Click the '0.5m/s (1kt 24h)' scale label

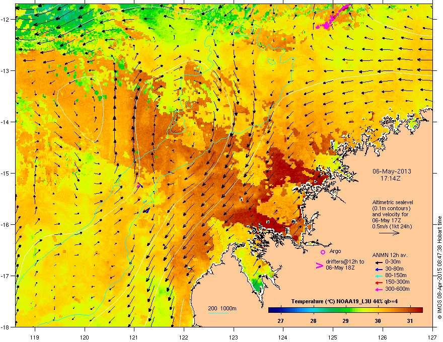pyautogui.click(x=392, y=226)
